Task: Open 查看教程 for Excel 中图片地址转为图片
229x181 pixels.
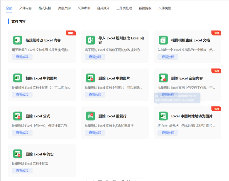Action: [168, 133]
